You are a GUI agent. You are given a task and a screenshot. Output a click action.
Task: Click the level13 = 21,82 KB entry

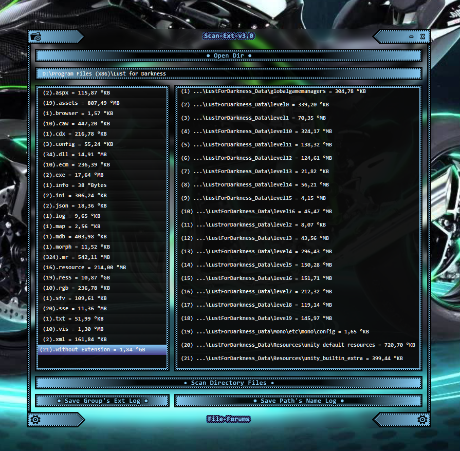254,171
